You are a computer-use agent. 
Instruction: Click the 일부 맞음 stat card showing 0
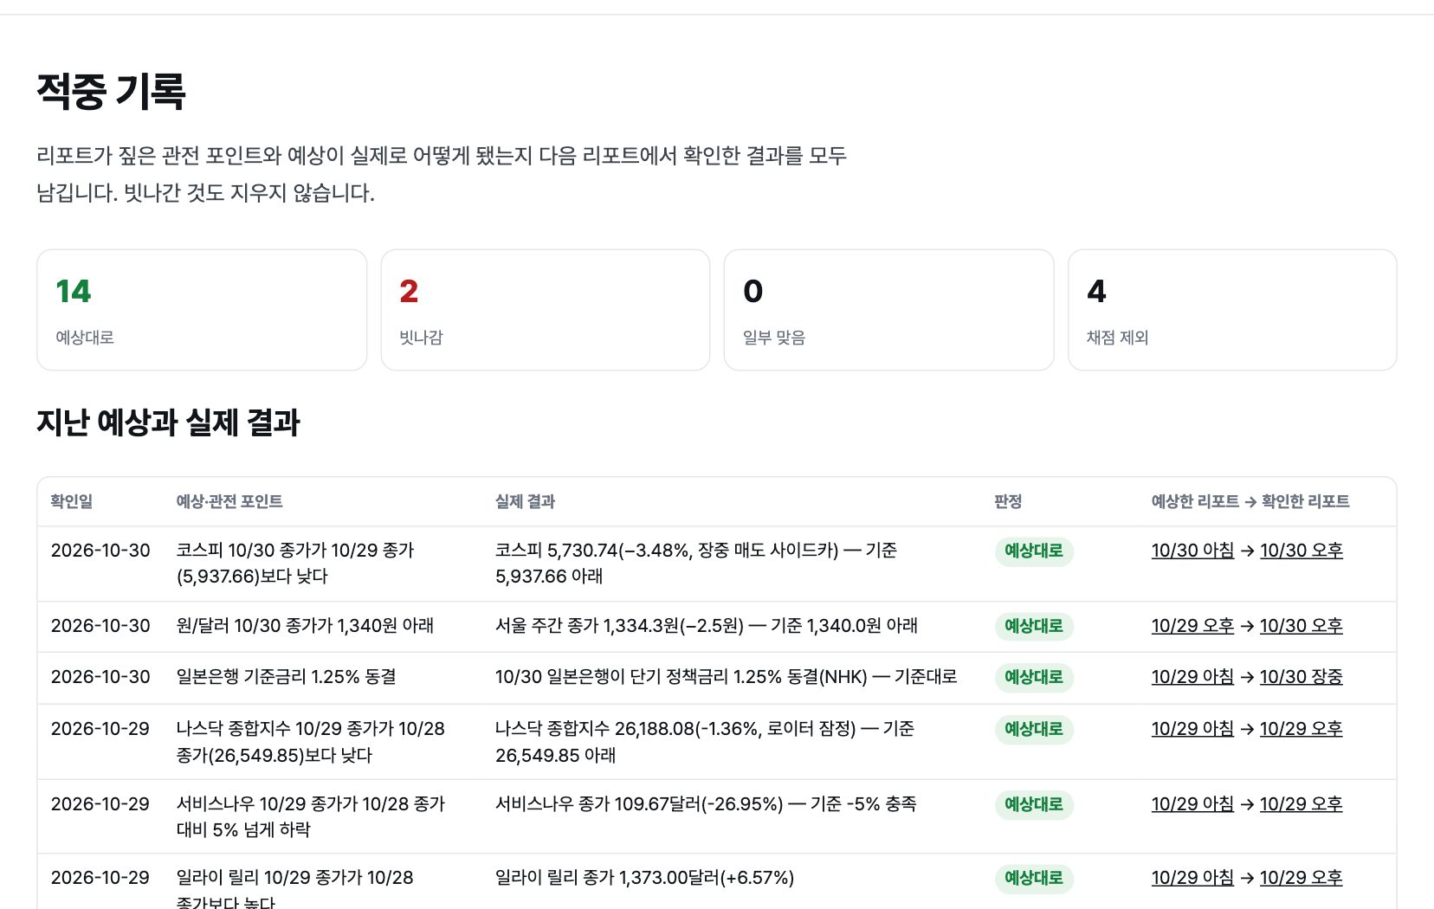(x=888, y=310)
